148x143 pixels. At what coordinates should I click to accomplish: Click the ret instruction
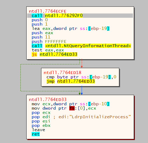pyautogui.click(x=36, y=134)
